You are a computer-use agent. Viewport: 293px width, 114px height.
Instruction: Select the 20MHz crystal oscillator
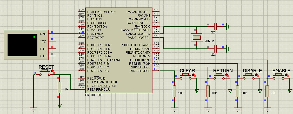click(x=197, y=37)
